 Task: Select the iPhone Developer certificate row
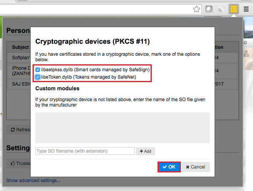point(19,71)
